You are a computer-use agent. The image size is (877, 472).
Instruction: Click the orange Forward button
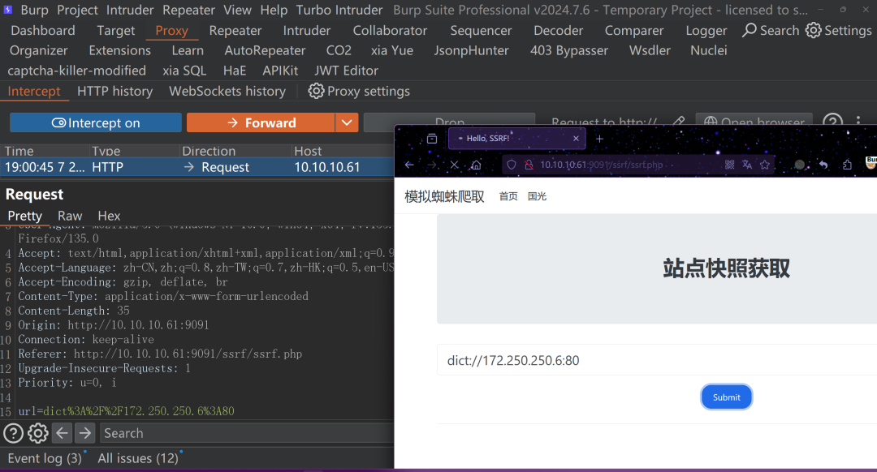coord(261,123)
